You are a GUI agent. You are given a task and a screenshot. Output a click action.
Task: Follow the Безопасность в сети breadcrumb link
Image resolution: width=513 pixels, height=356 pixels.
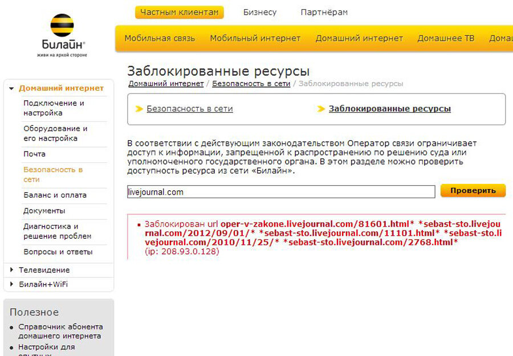(251, 84)
